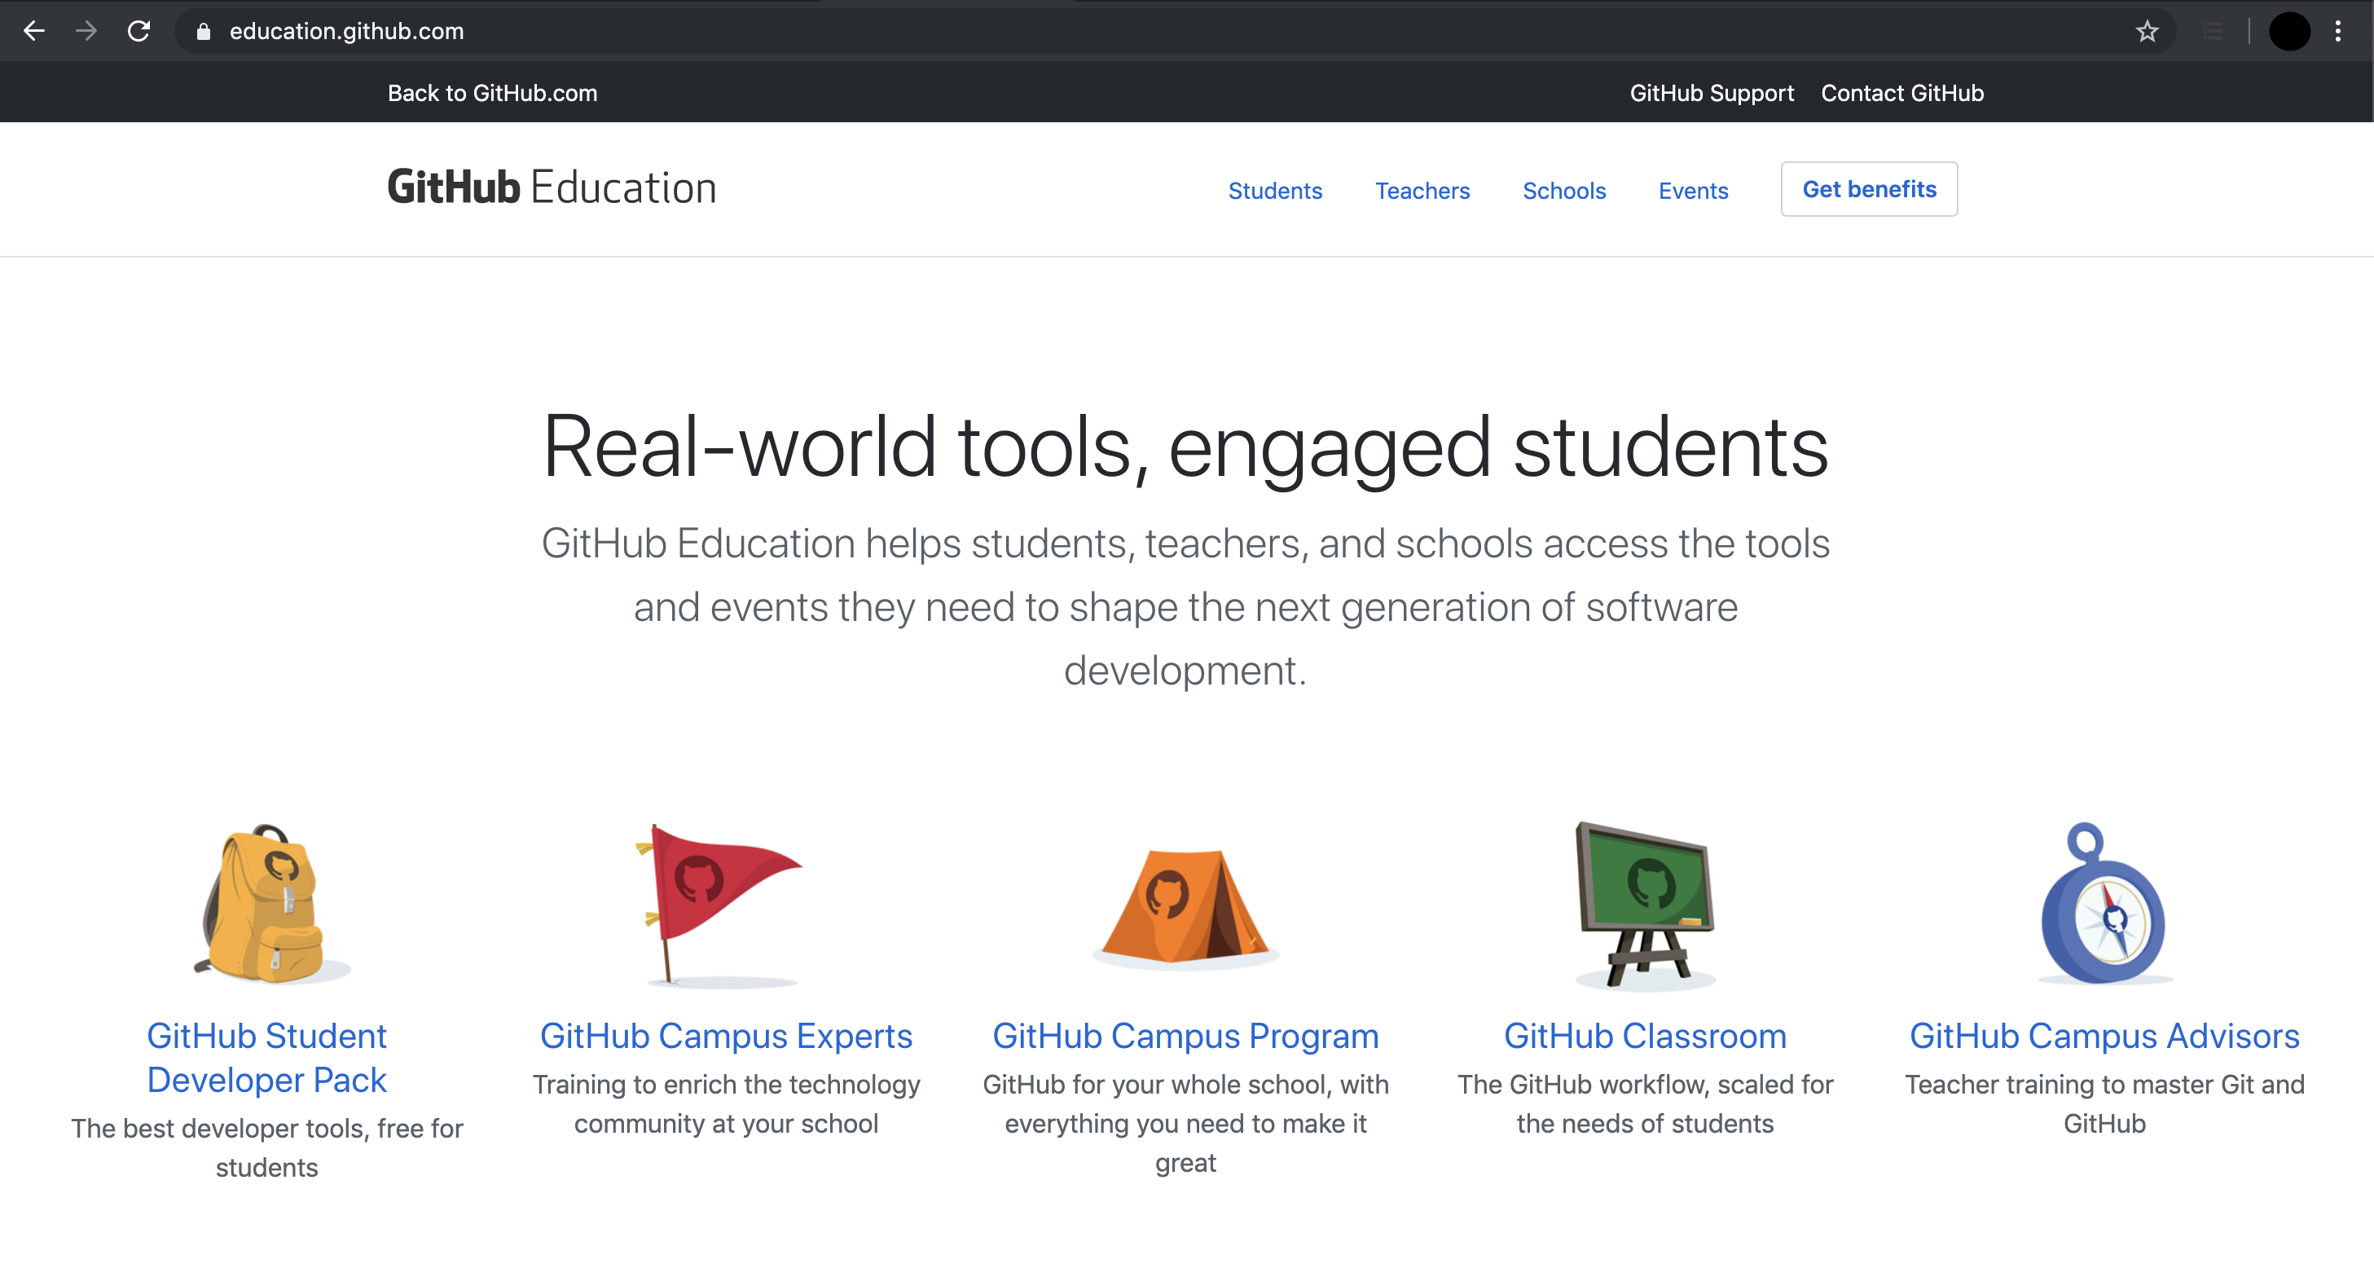Open the Teachers navigation item
This screenshot has height=1268, width=2374.
[1422, 191]
